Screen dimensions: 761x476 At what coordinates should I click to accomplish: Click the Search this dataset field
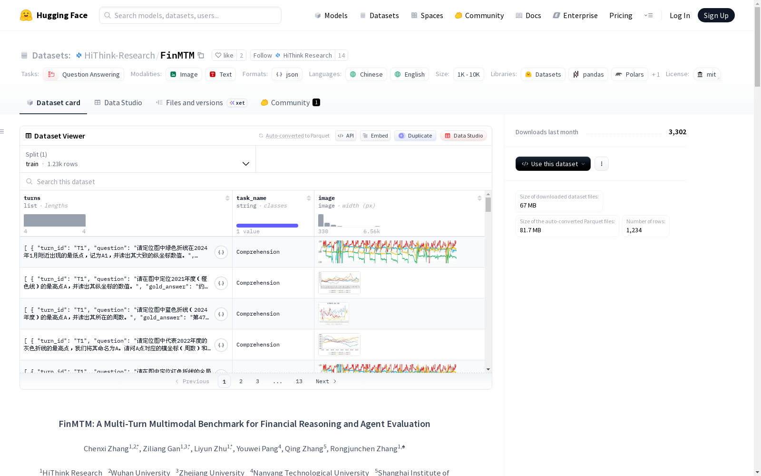point(256,181)
